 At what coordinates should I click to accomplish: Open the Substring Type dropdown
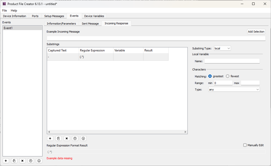pyautogui.click(x=222, y=48)
